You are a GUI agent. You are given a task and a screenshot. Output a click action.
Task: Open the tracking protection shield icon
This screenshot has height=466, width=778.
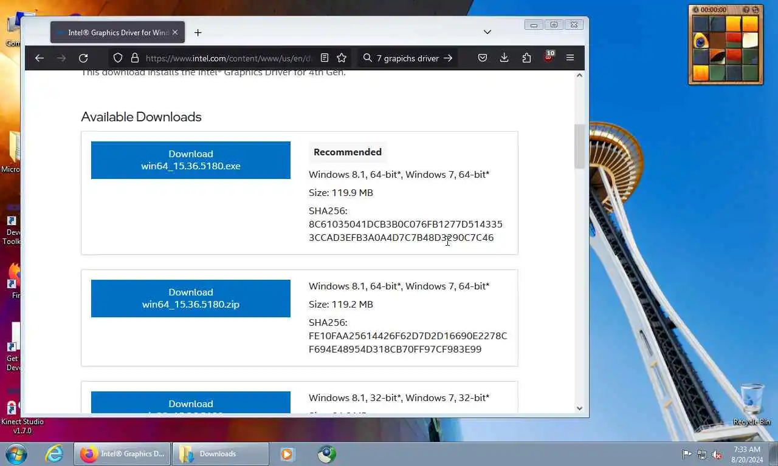pyautogui.click(x=118, y=58)
